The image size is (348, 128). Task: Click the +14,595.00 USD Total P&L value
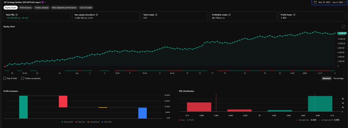coord(13,18)
